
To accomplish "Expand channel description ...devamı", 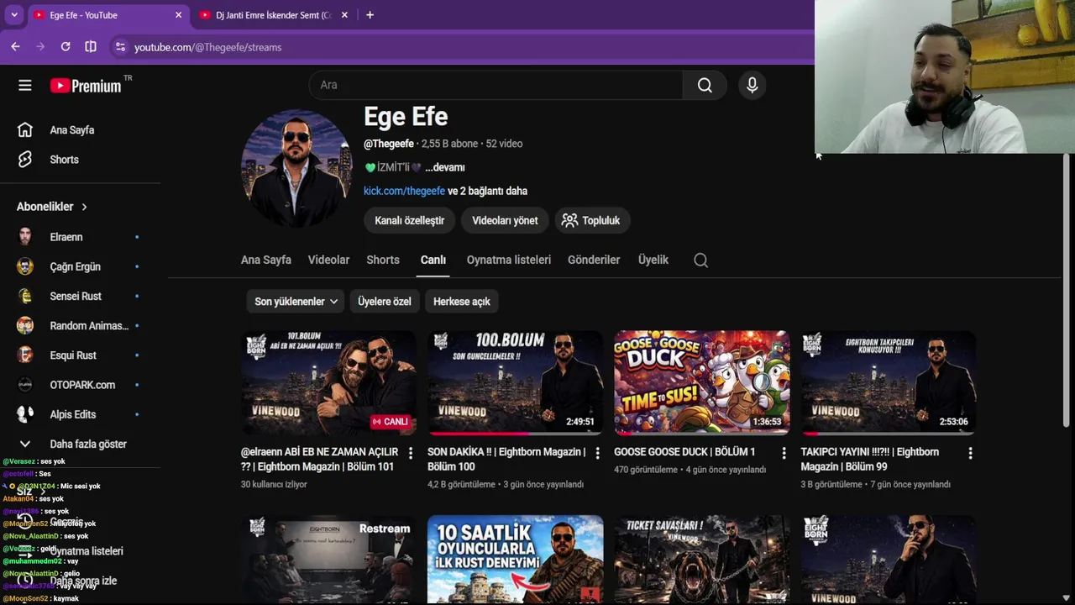I will point(445,167).
